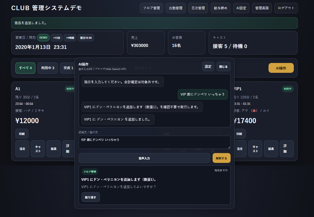Click 利用中 badge on A1 card
Screen dimensions: 314x217
point(70,89)
